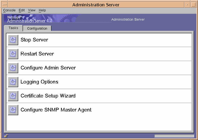Click the Administration Server banner title text
This screenshot has height=140, width=198.
(x=128, y=20)
